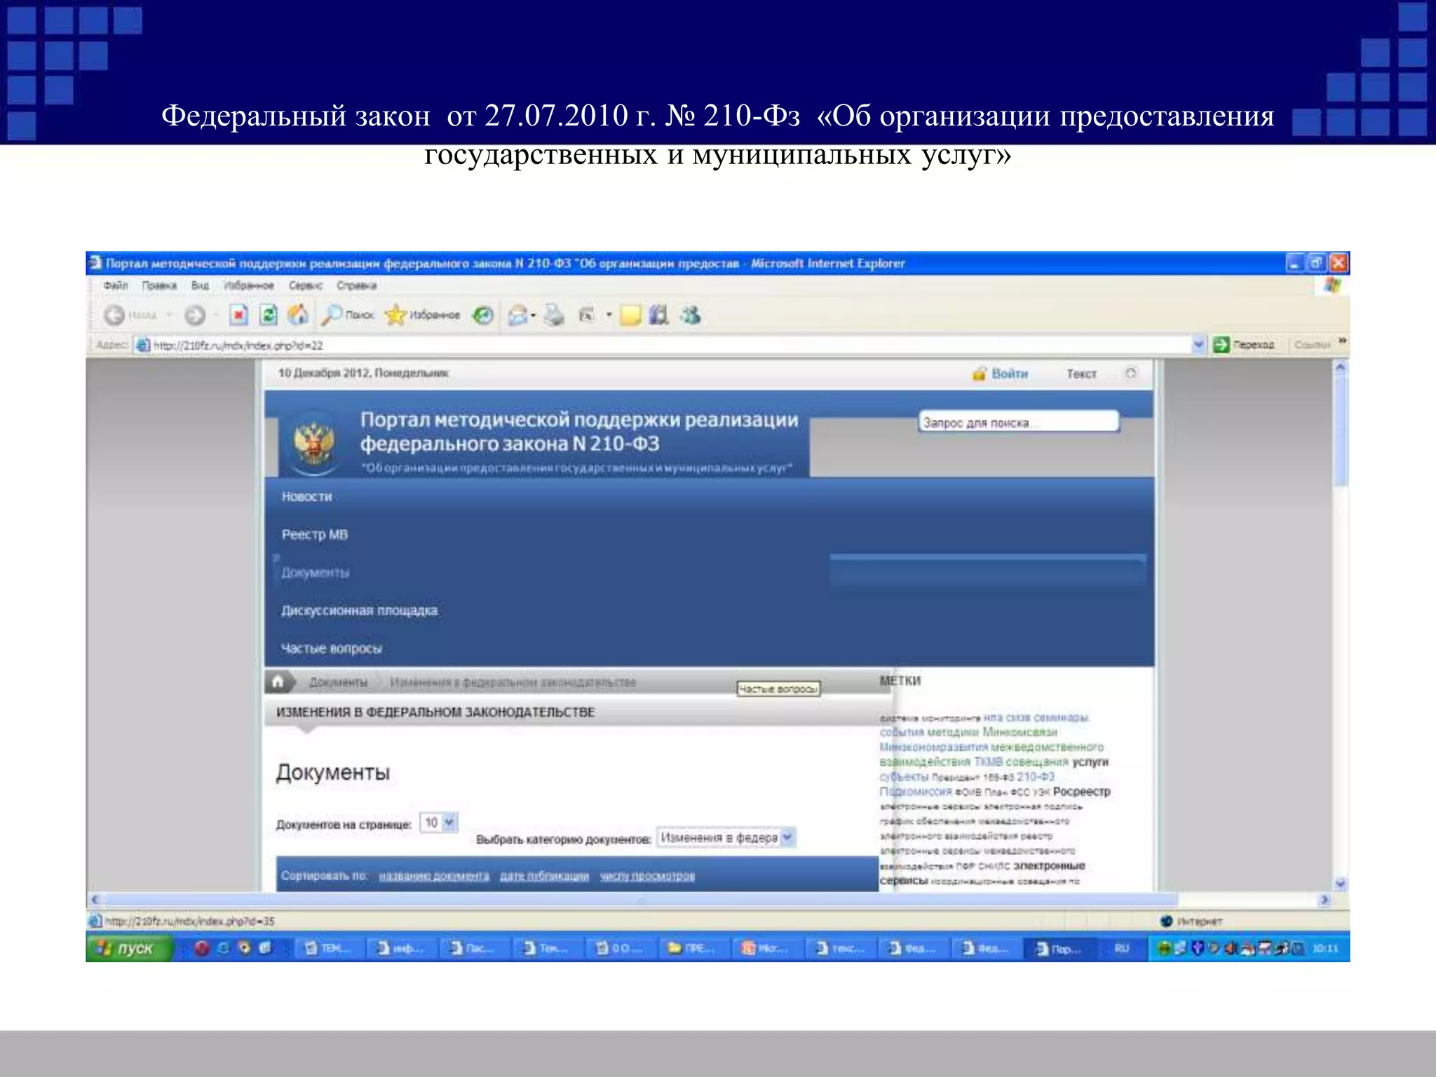Screen dimensions: 1436x1077
Task: Stop page loading with red X icon
Action: point(239,315)
